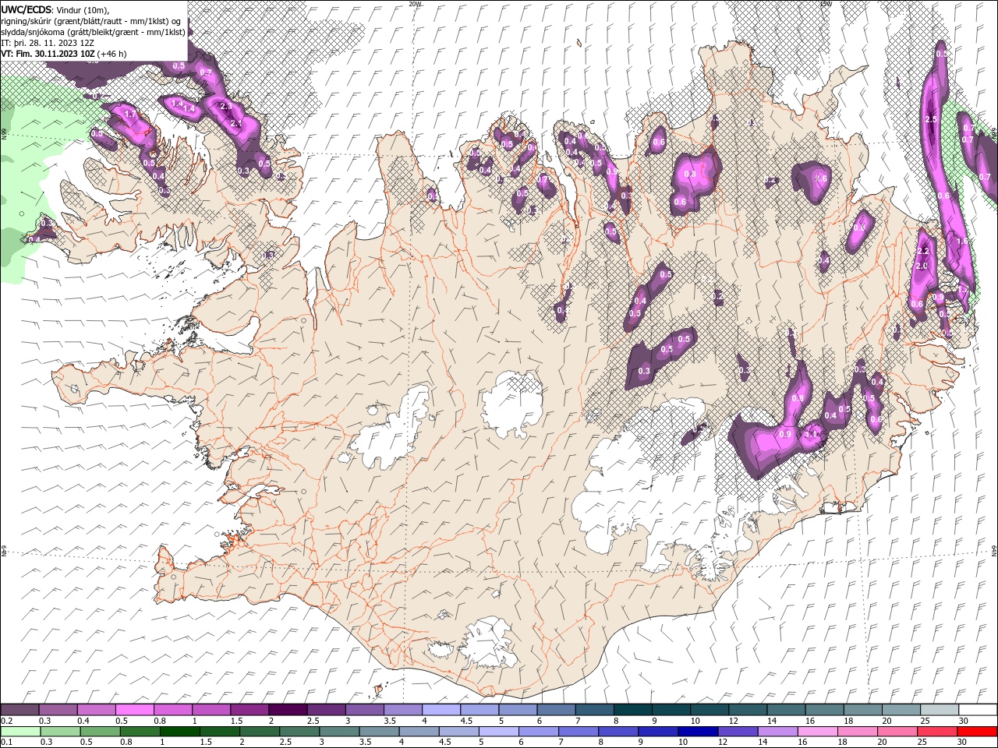Click the rain legend swatch starting at 14

click(777, 732)
